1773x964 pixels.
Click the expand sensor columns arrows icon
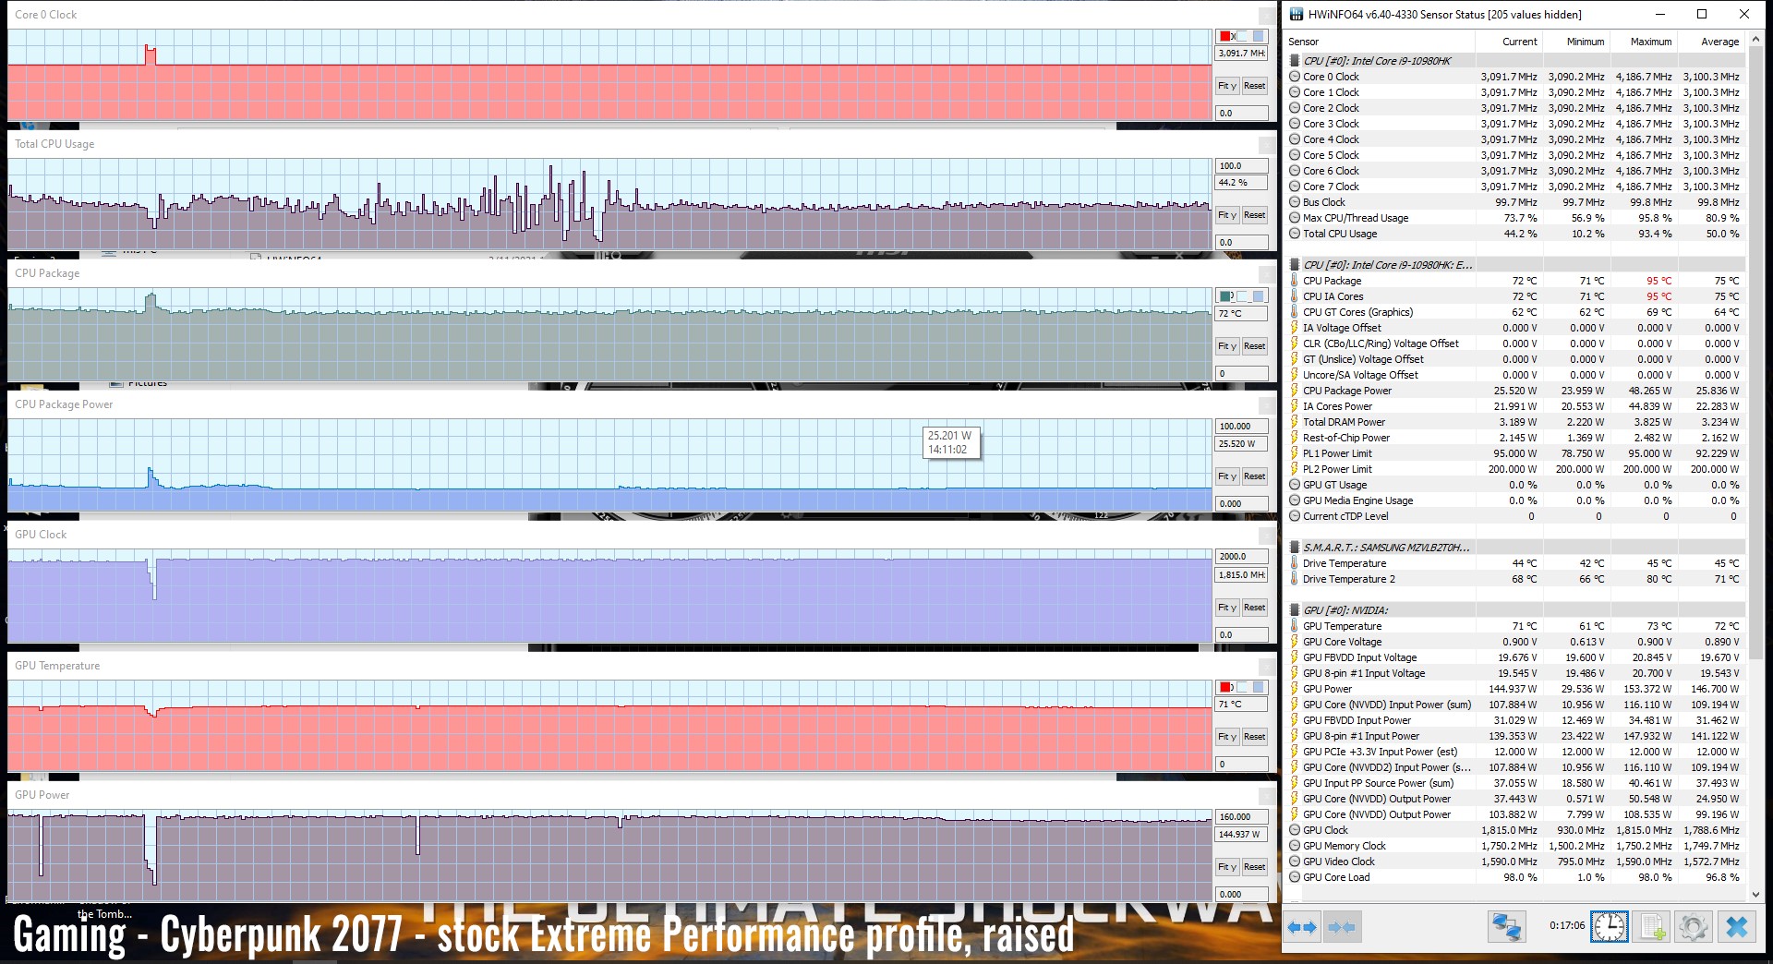pos(1302,927)
